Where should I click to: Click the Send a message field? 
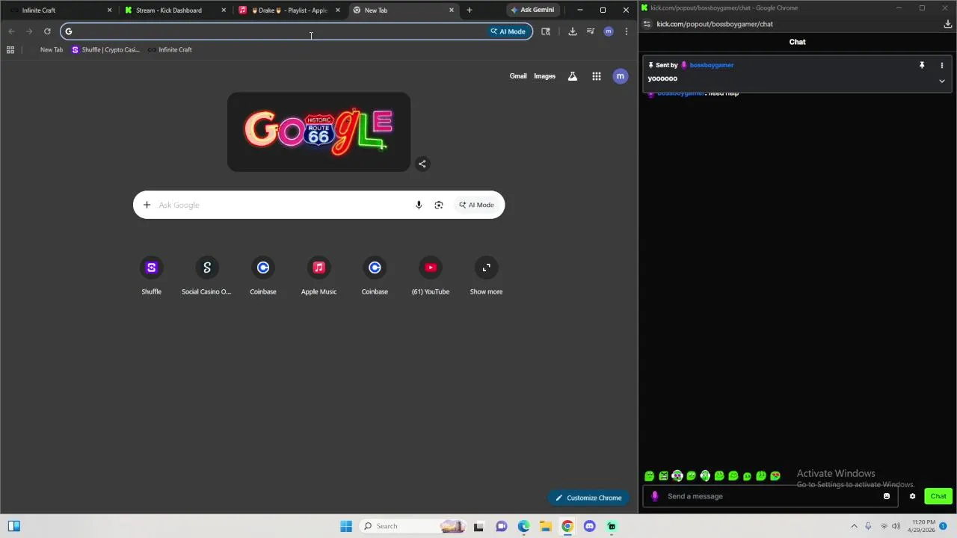770,496
